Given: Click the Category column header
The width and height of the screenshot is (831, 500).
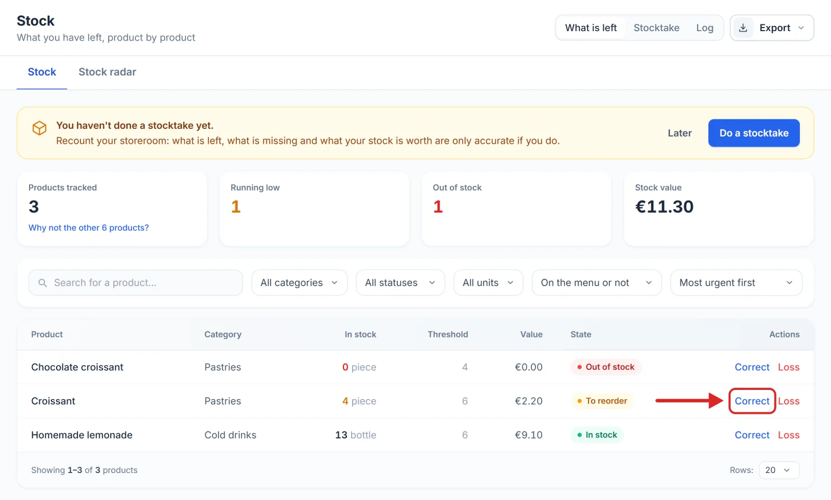Looking at the screenshot, I should (223, 334).
